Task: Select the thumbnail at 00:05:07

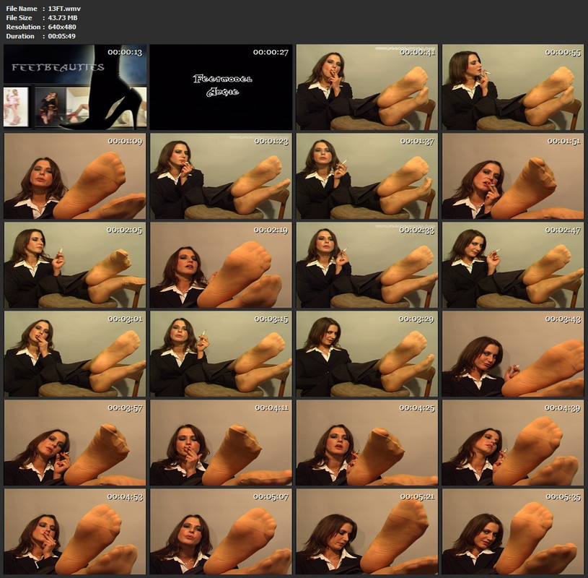Action: 221,532
